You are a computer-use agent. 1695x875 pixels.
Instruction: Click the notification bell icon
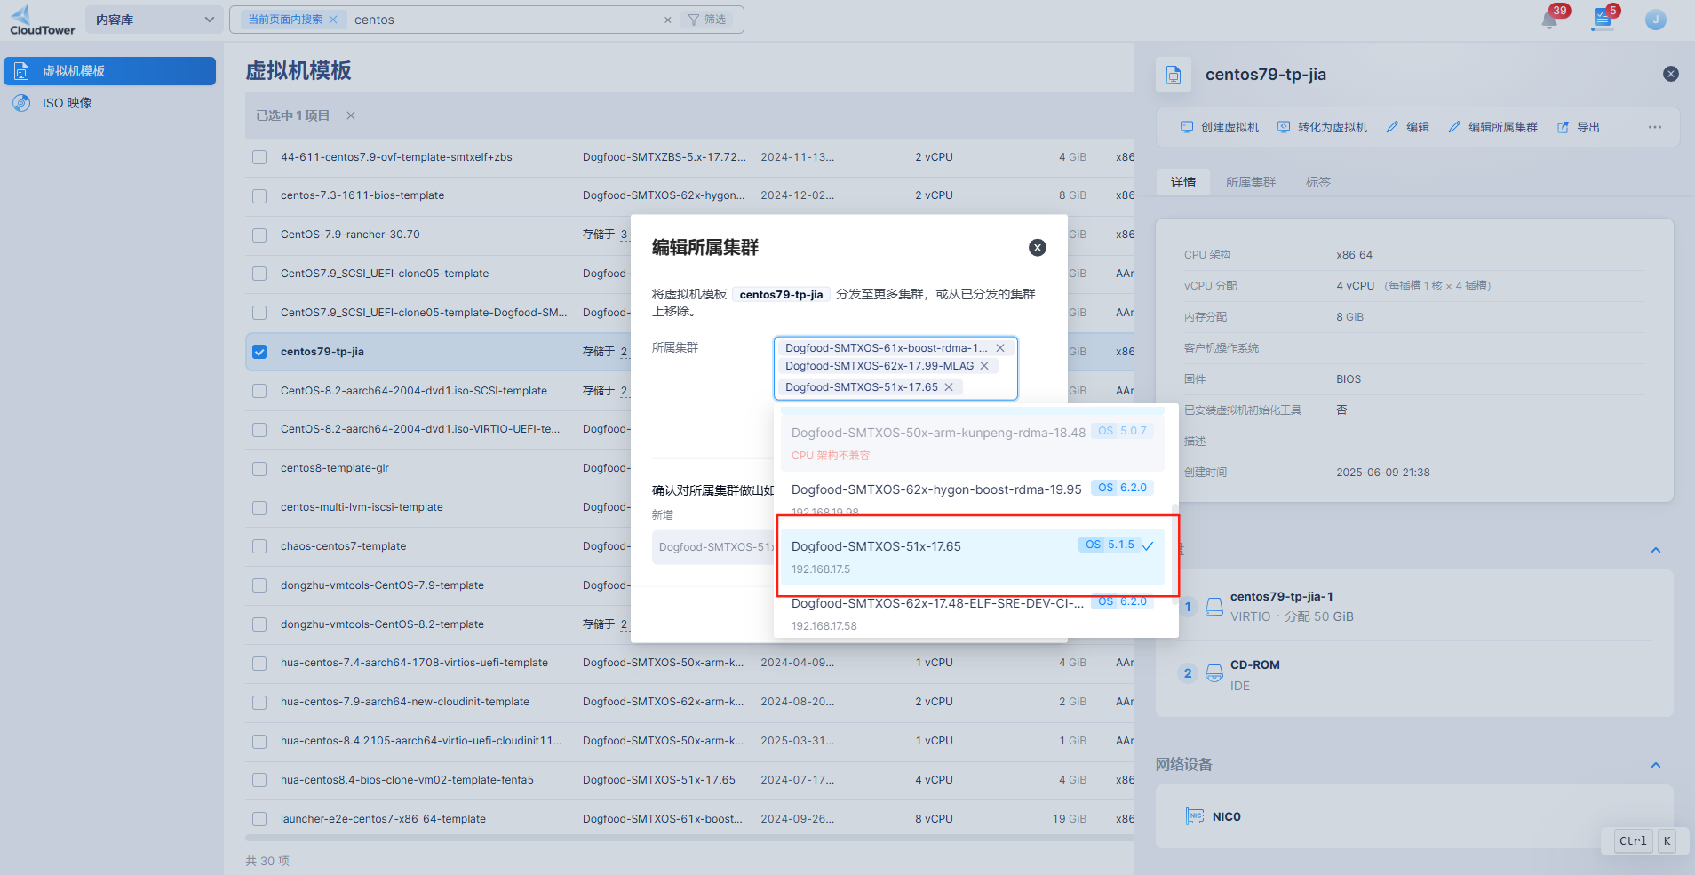pyautogui.click(x=1549, y=20)
